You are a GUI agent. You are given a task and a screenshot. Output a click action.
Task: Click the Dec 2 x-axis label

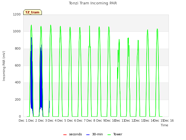point(33,120)
